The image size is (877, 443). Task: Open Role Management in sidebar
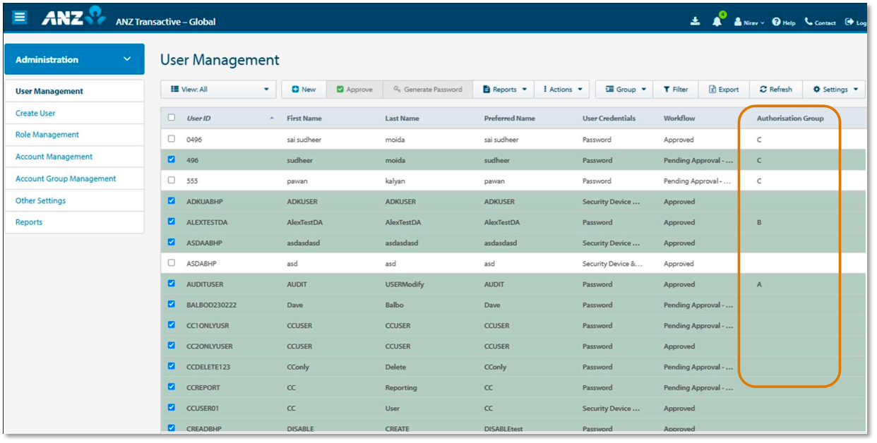[x=47, y=135]
